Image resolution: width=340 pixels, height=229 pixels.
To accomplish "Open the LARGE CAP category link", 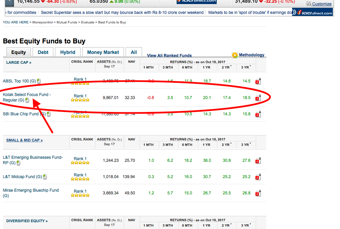I will [x=19, y=62].
